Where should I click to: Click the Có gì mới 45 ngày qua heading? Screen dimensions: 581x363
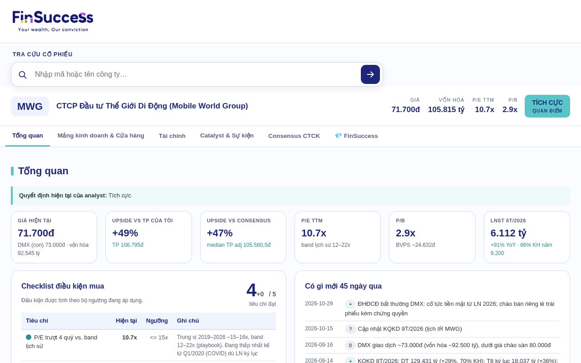[343, 286]
